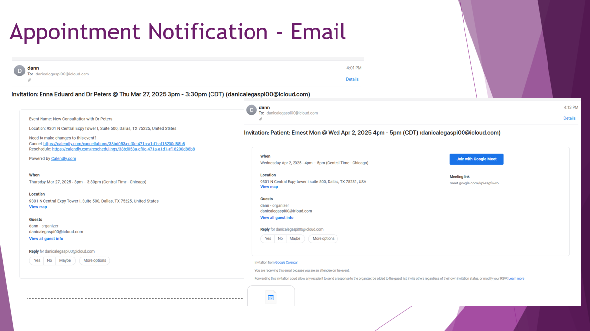This screenshot has height=331, width=590.
Task: Click the 4:01 PM timestamp
Action: [x=354, y=68]
